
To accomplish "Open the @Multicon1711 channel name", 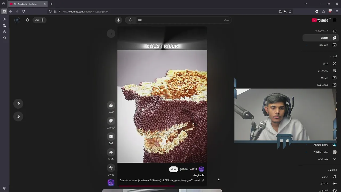I will tap(188, 169).
